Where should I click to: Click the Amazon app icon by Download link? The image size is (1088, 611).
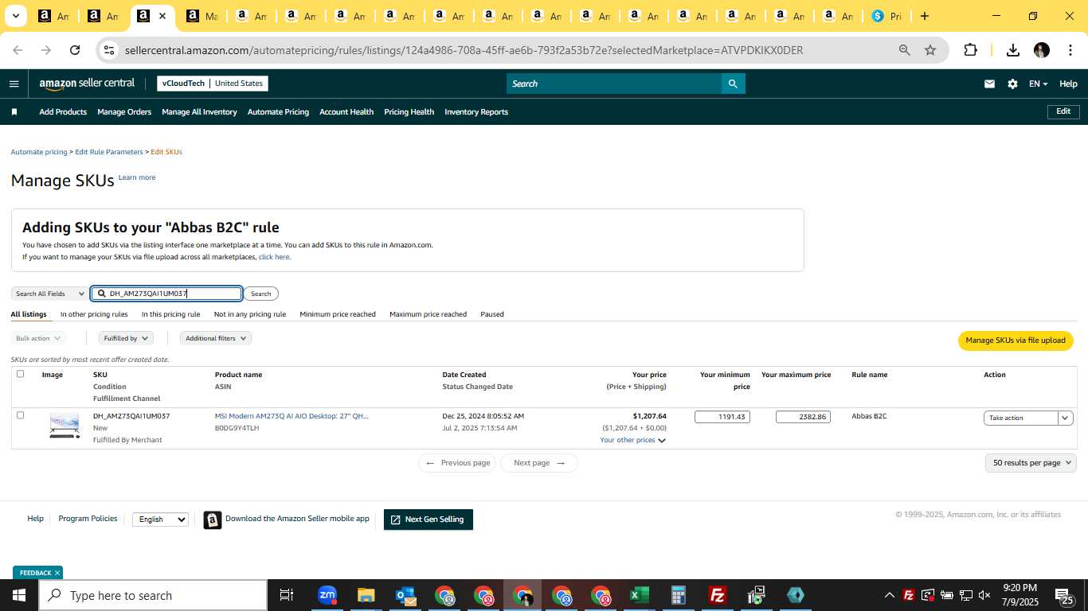coord(212,520)
